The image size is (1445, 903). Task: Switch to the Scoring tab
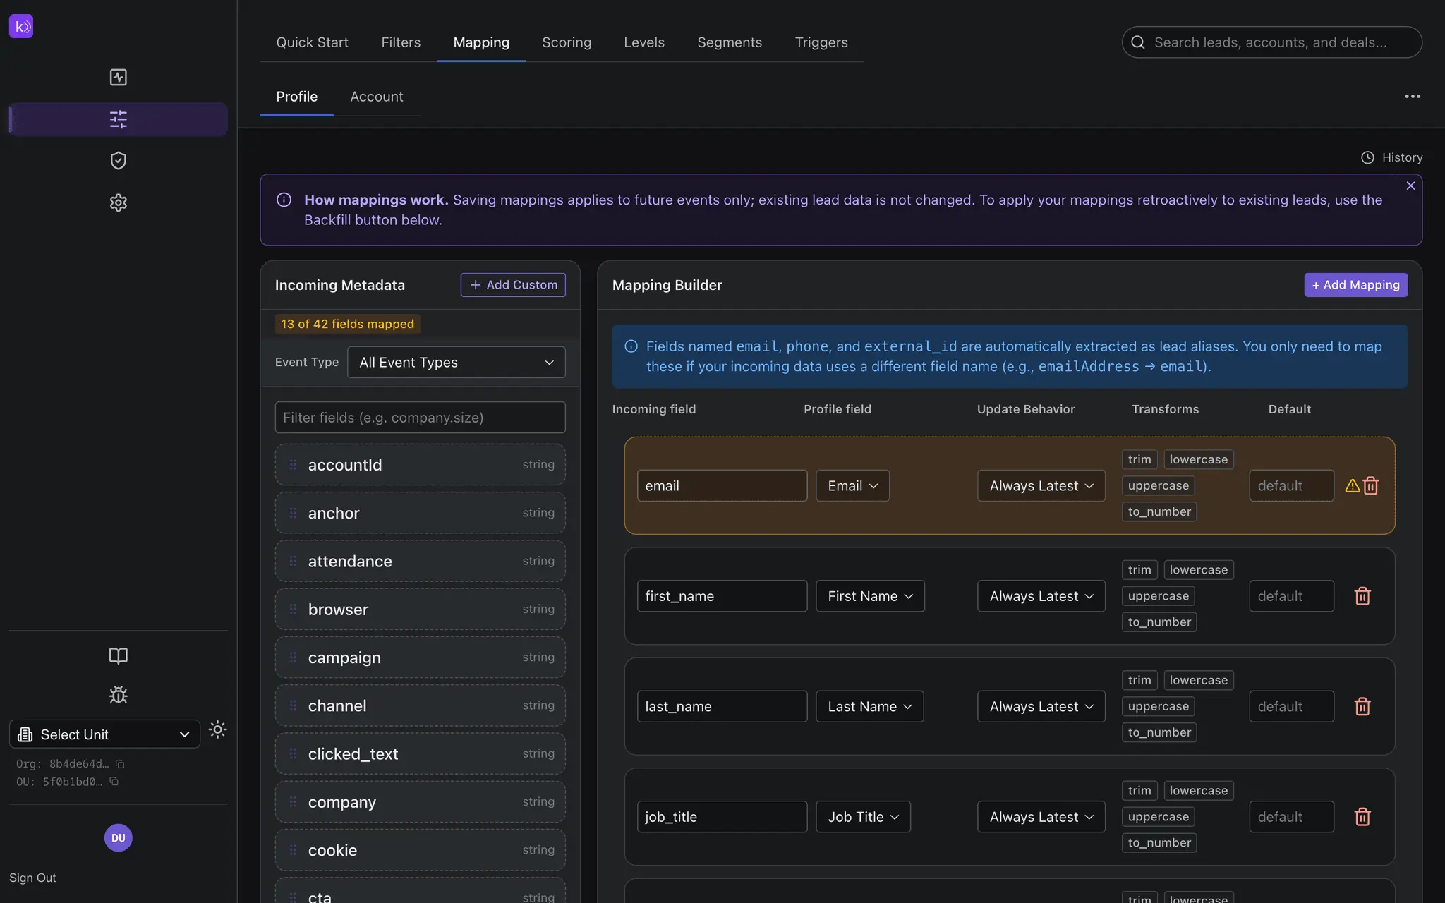(567, 42)
